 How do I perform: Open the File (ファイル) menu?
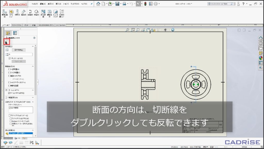[x=35, y=4]
